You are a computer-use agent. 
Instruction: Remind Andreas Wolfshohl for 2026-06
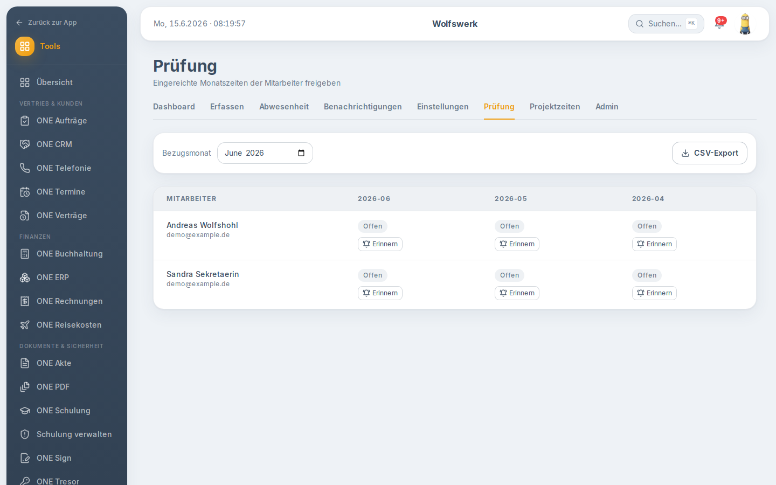click(380, 244)
